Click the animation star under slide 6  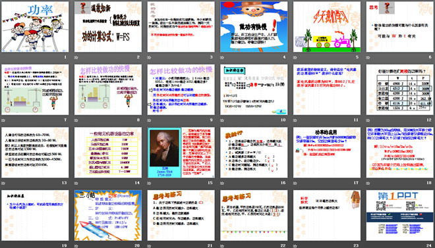coord(368,58)
